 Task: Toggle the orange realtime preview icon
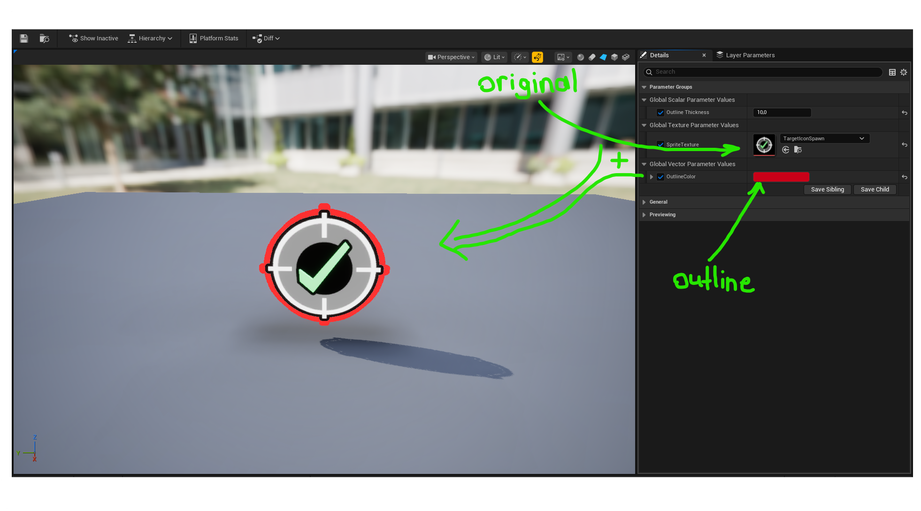click(537, 57)
